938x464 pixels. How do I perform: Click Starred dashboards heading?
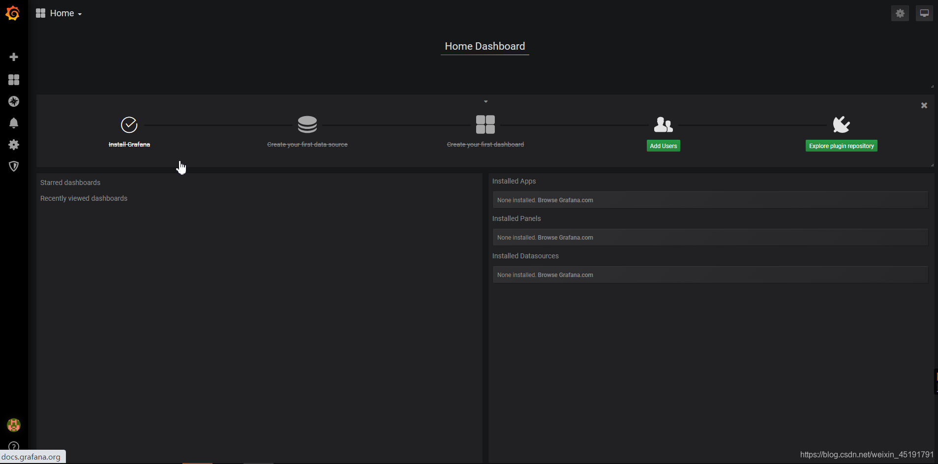coord(70,183)
